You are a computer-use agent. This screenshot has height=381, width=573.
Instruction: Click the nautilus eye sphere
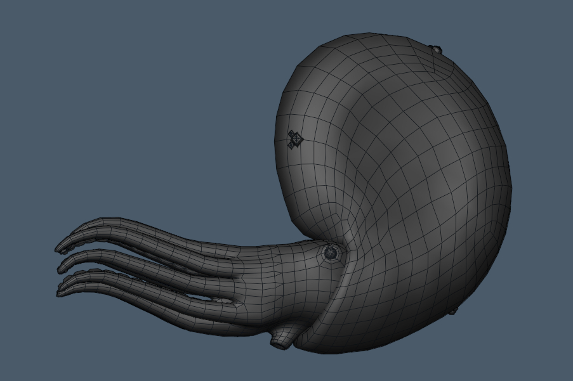pyautogui.click(x=331, y=252)
